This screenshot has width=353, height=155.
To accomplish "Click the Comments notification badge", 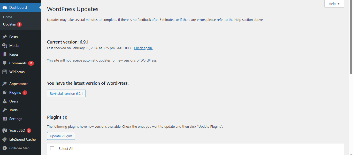I will coord(31,63).
